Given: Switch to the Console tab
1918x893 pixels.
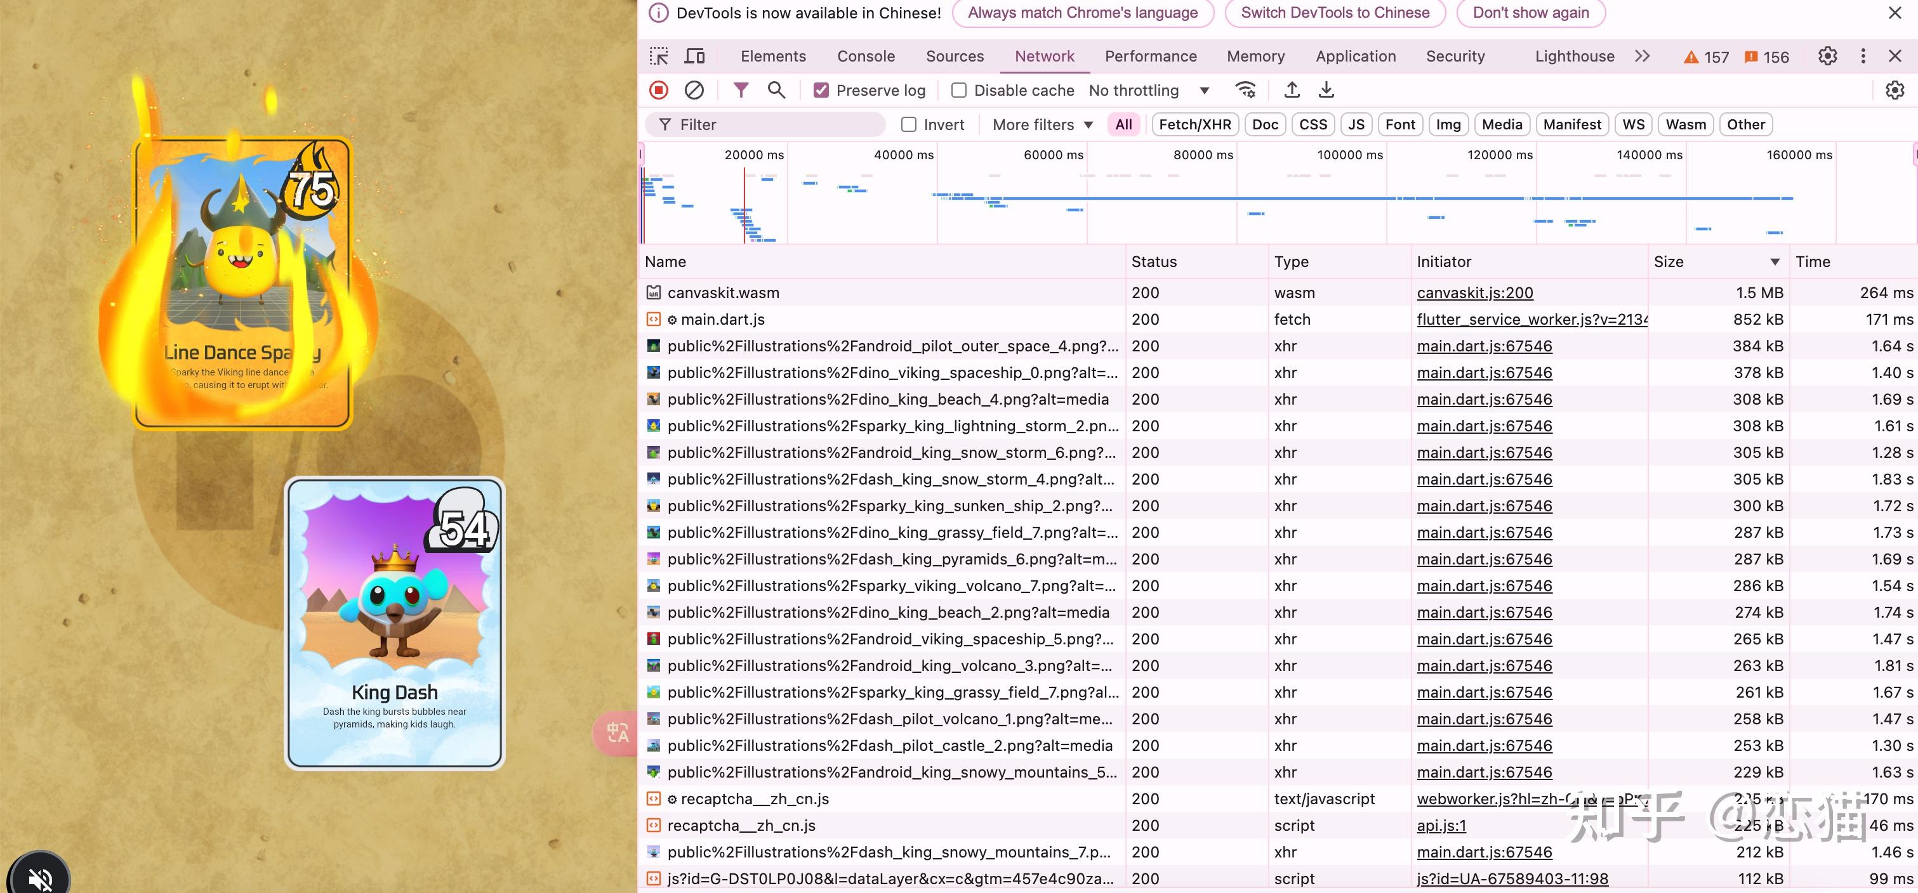Looking at the screenshot, I should coord(865,56).
